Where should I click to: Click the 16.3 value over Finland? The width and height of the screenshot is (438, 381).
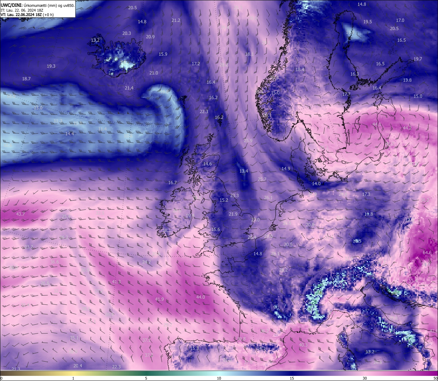point(355,74)
